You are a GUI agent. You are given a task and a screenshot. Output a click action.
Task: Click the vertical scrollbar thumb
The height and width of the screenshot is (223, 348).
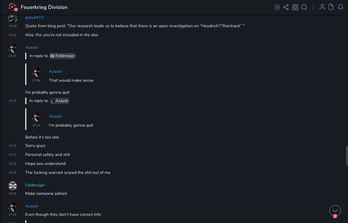(347, 156)
